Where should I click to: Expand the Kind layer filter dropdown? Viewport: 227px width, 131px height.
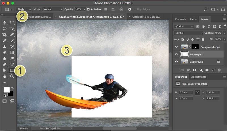click(184, 26)
